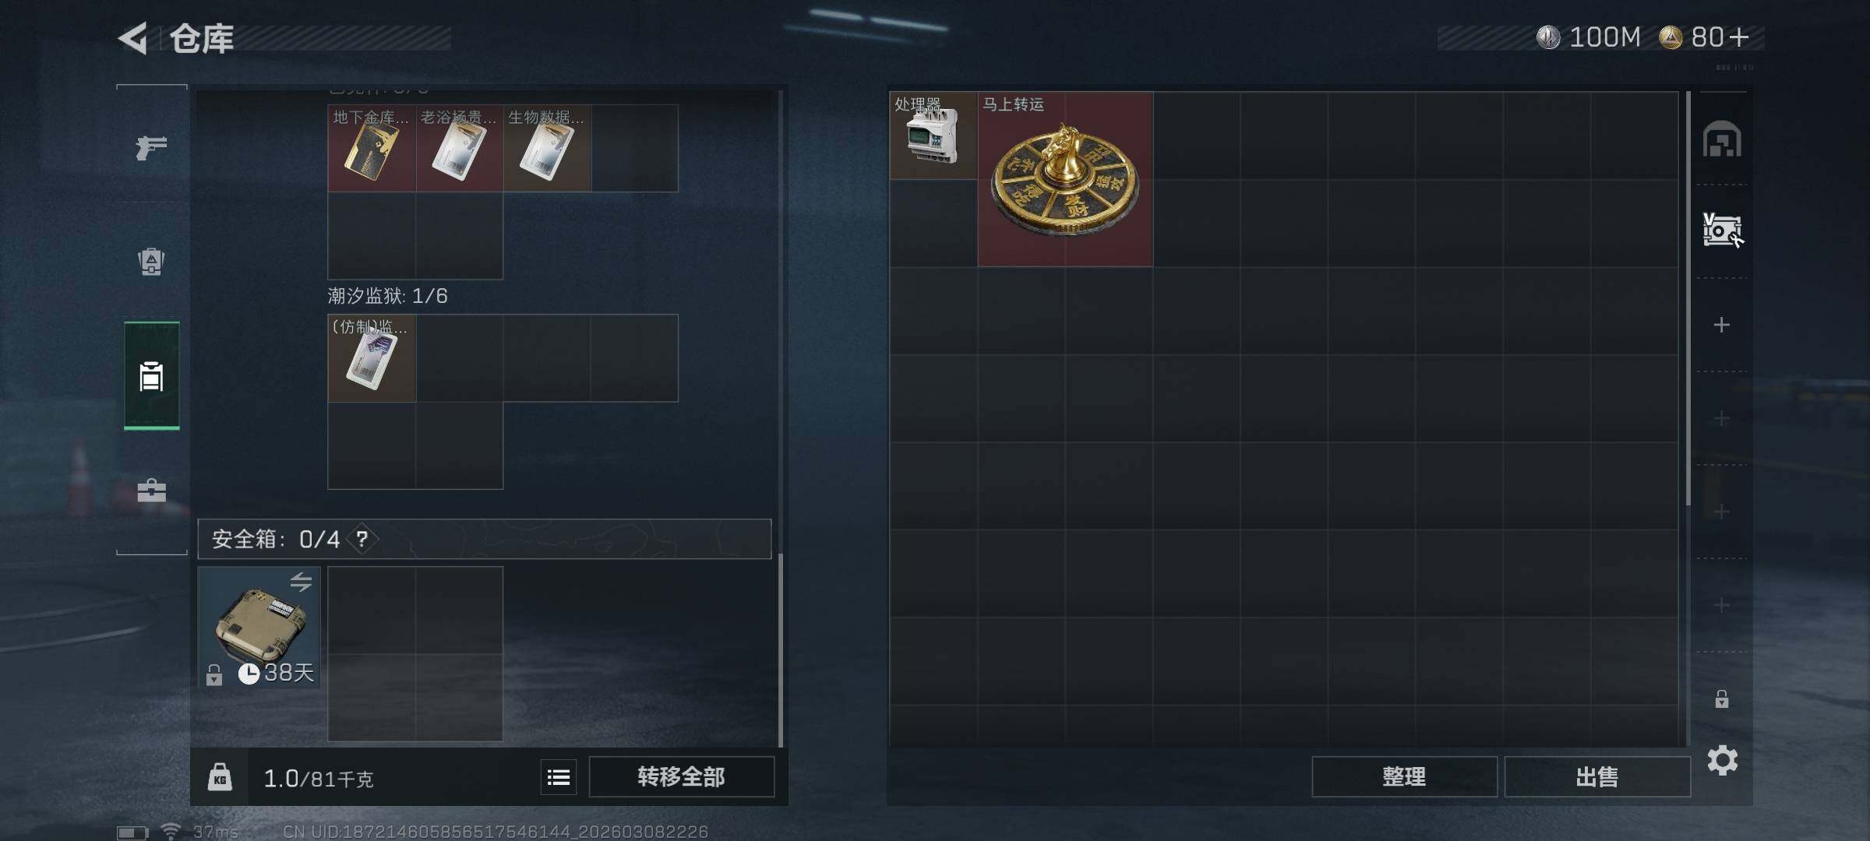Add a new stash page with first plus
Screen dimensions: 1870x841
pyautogui.click(x=1722, y=325)
